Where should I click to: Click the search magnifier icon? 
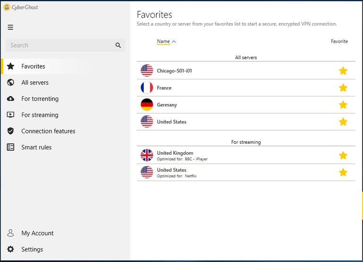coord(118,45)
